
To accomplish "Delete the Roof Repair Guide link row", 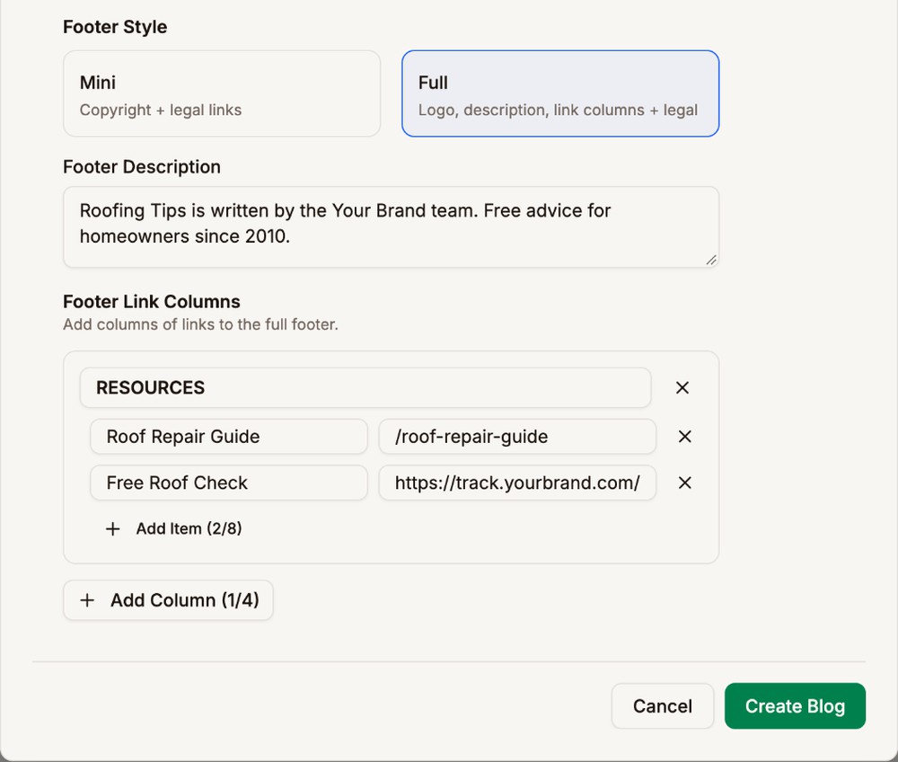I will coord(684,437).
